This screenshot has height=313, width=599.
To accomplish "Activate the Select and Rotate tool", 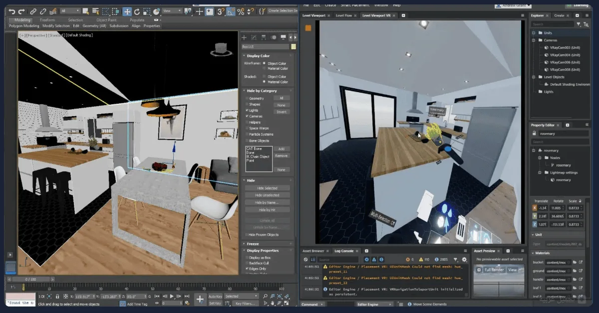I will pyautogui.click(x=137, y=11).
